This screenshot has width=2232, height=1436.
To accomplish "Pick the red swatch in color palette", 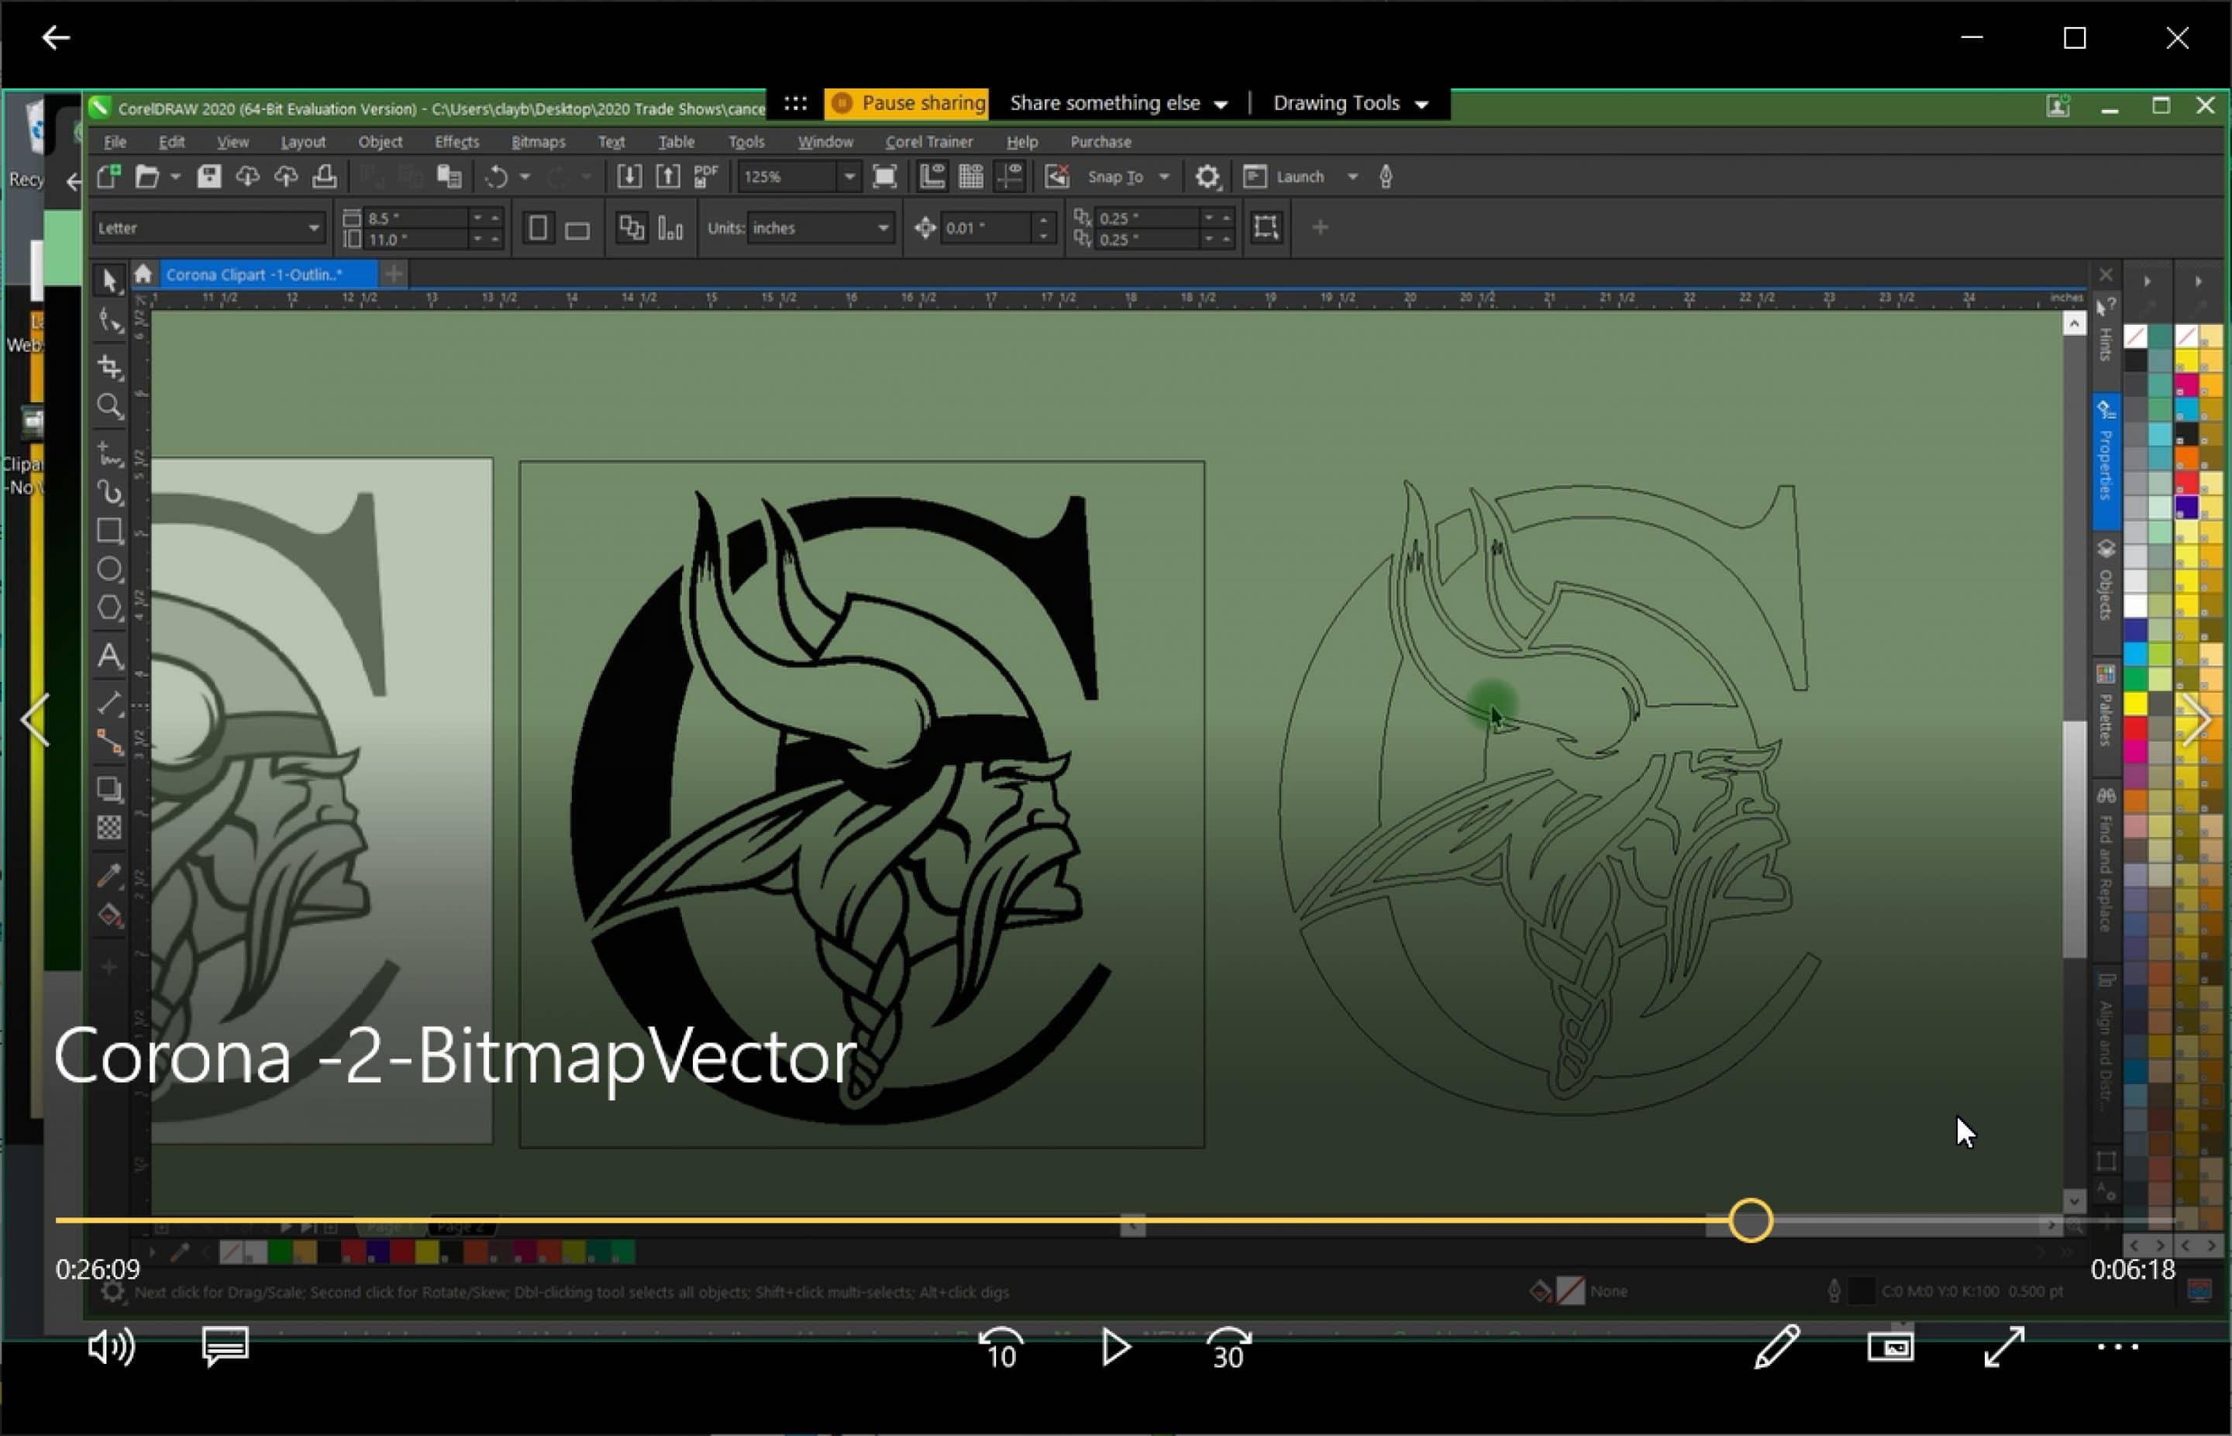I will [2135, 728].
